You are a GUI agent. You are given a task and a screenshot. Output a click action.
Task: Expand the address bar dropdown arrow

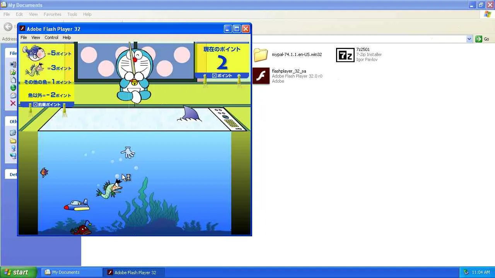(469, 39)
